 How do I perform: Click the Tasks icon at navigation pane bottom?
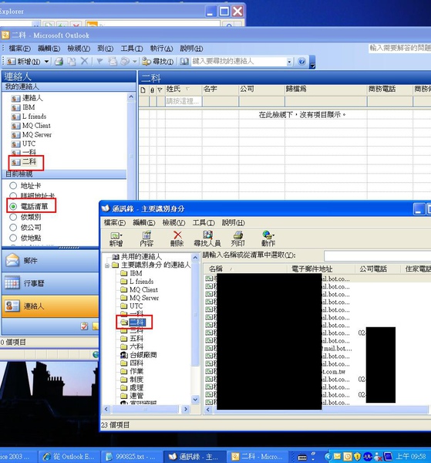point(84,326)
